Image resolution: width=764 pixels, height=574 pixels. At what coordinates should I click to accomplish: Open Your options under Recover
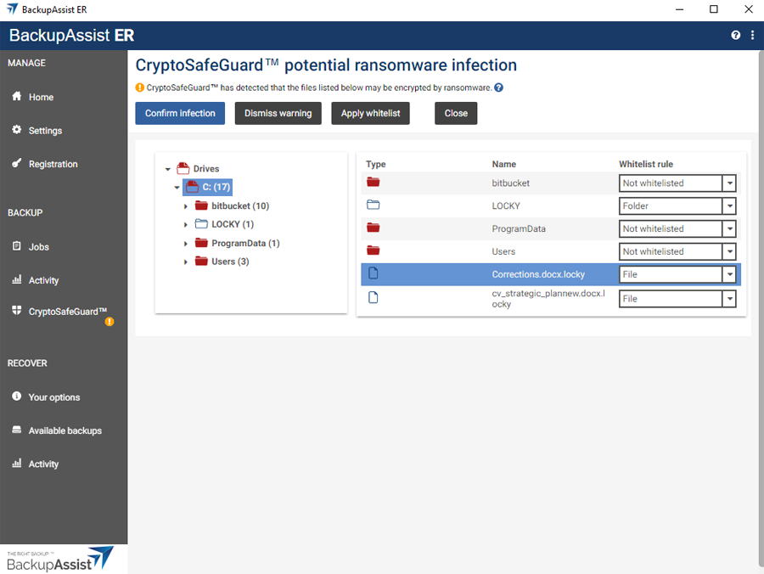coord(54,397)
